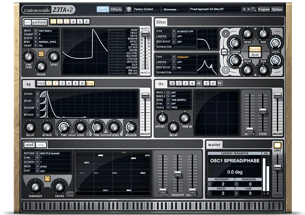Screen dimensions: 305x215
Task: Open filter 2 TYPE dropdown showing Formant
Action: click(x=174, y=57)
